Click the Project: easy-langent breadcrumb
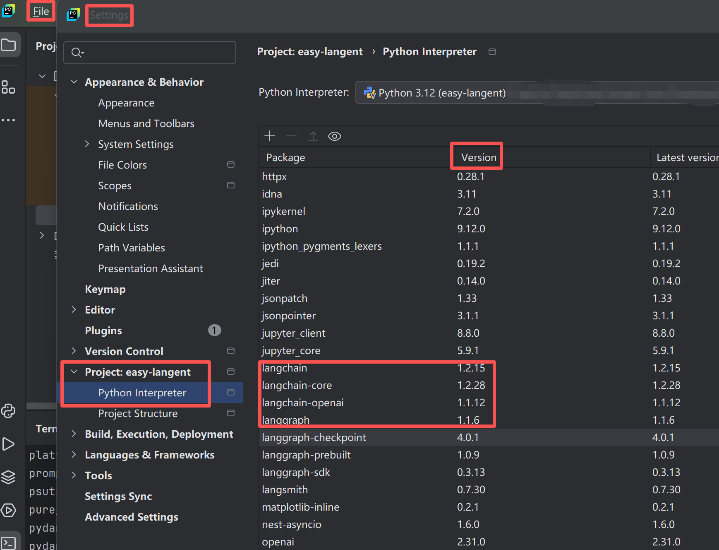Image resolution: width=719 pixels, height=550 pixels. (310, 51)
